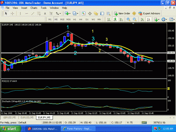Click the 150.01 price level label
Viewport: 176px width, 132px height.
[x=171, y=53]
